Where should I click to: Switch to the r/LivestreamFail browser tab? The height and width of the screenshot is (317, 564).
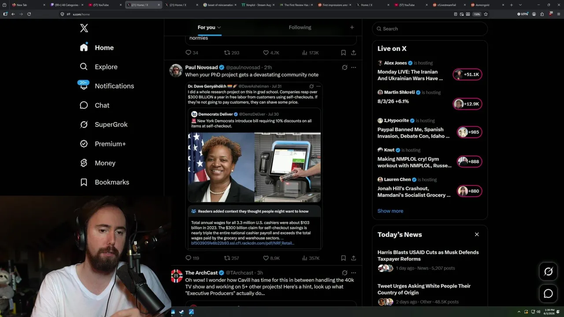[449, 5]
